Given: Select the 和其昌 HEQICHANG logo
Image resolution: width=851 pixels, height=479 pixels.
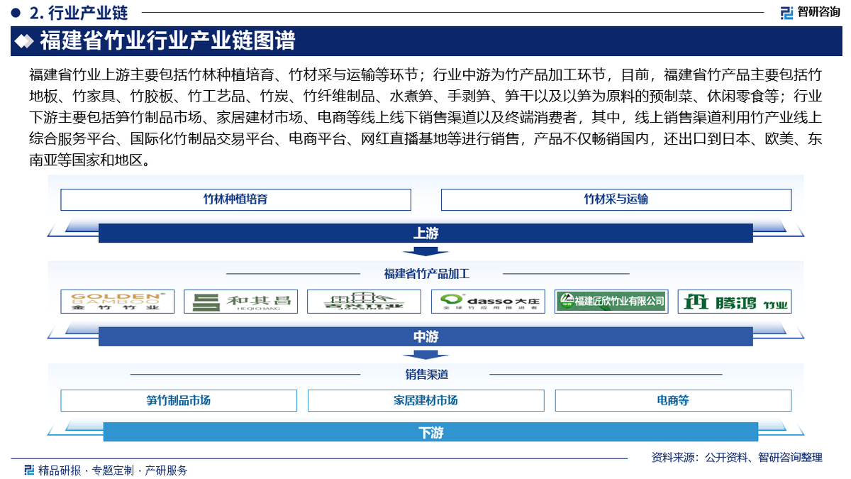Looking at the screenshot, I should click(240, 302).
